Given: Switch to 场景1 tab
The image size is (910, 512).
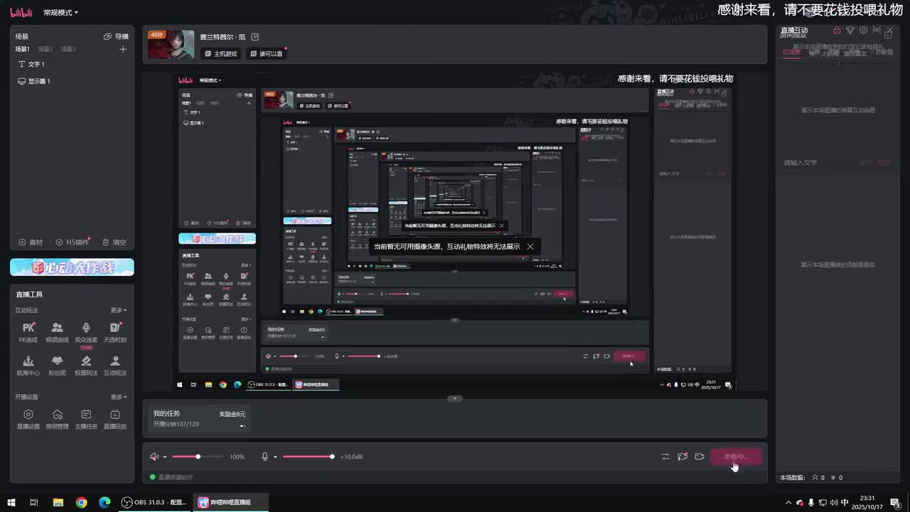Looking at the screenshot, I should (23, 49).
